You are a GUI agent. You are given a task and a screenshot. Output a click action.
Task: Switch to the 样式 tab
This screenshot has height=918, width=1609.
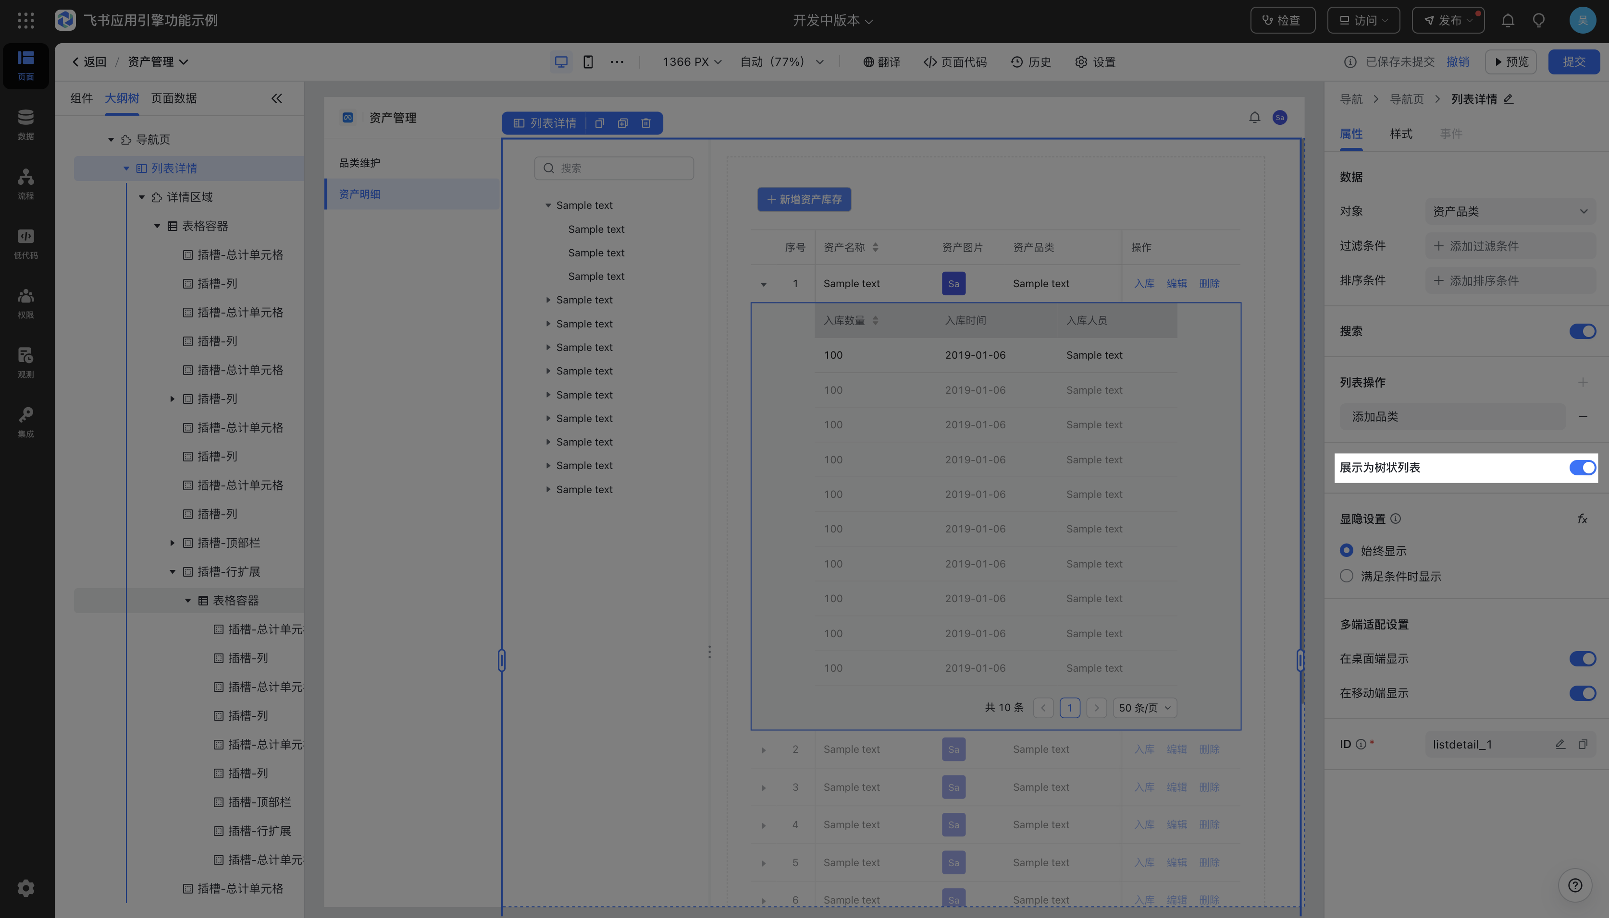pyautogui.click(x=1401, y=133)
